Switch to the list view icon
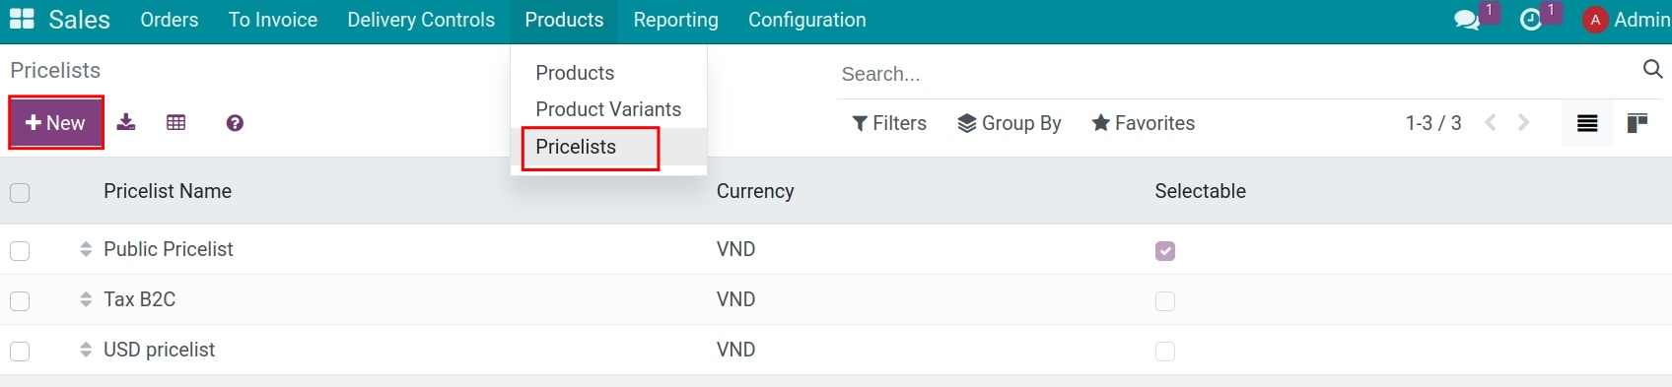This screenshot has width=1672, height=387. point(1587,123)
